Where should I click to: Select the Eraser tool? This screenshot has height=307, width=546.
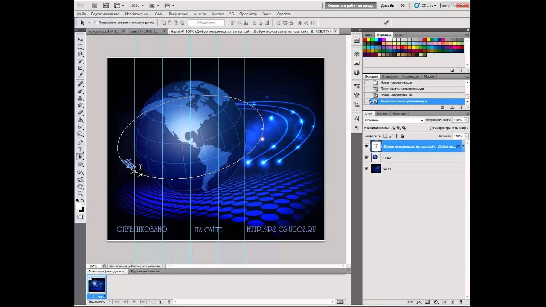[x=80, y=113]
